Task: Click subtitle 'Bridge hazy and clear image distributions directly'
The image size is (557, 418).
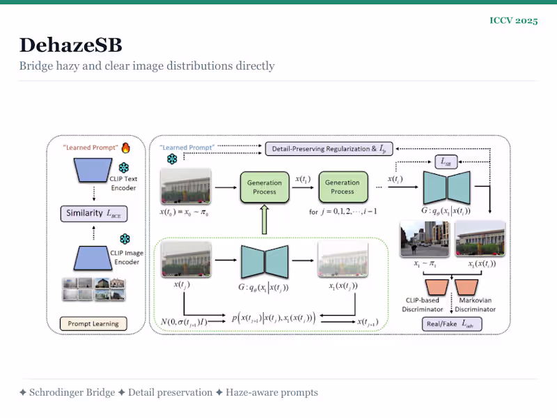Action: (147, 66)
